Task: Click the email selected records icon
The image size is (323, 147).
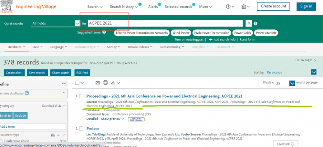Action: [98, 83]
